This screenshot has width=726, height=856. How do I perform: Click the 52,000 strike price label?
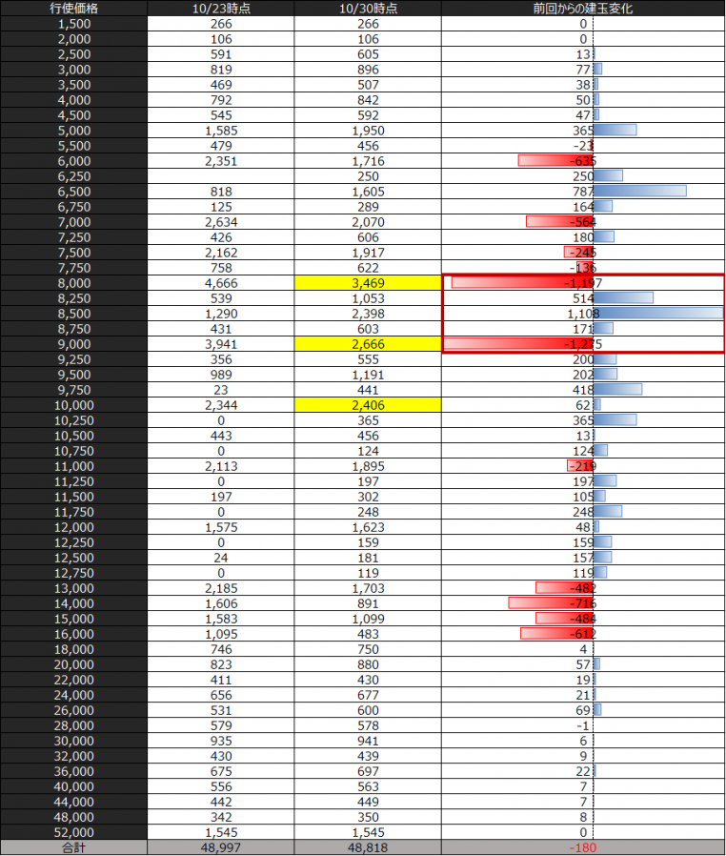tap(74, 832)
